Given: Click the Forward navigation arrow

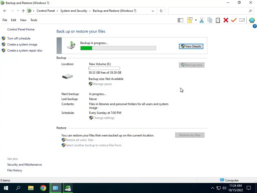Looking at the screenshot, I should (12, 11).
